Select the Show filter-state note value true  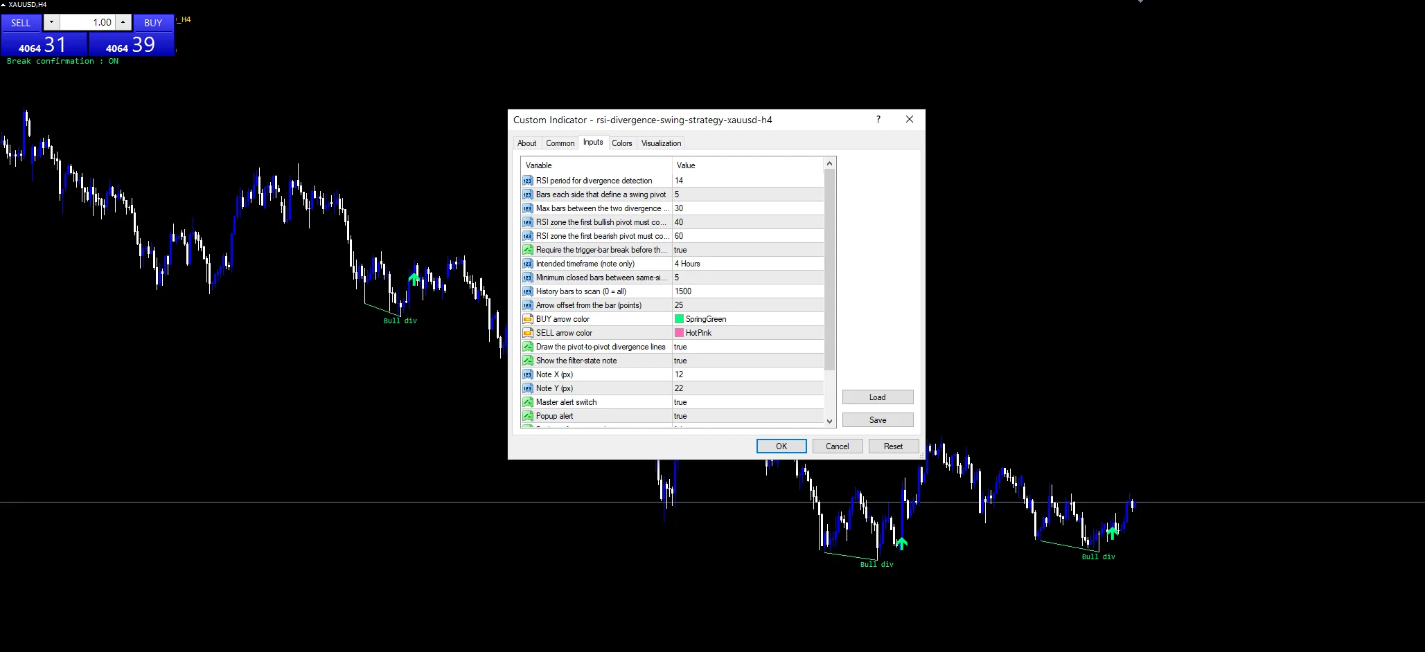pos(748,361)
